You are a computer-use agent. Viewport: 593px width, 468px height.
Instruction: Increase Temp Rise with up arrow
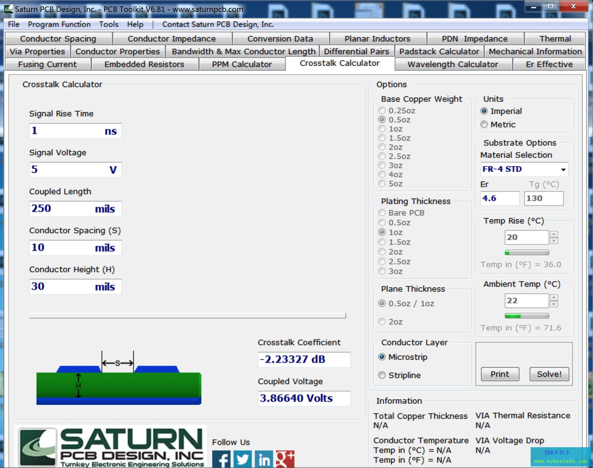click(x=554, y=234)
